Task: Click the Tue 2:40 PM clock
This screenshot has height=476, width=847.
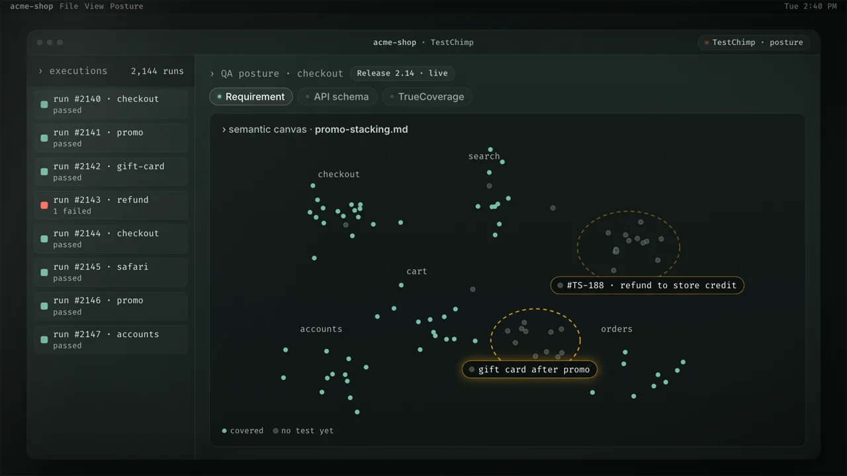Action: tap(811, 6)
